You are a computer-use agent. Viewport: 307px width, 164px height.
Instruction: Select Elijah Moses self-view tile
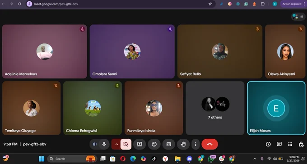[x=276, y=108]
